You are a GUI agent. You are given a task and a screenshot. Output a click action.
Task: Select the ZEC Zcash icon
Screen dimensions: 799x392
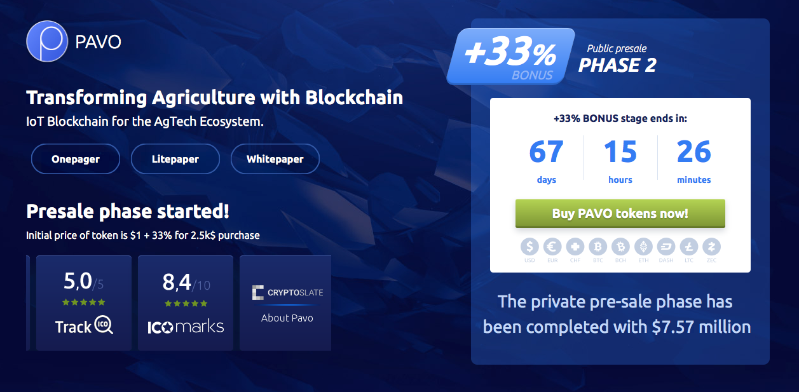[712, 247]
